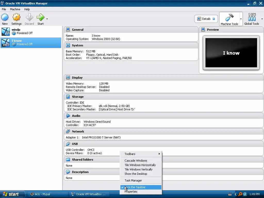Select the I know virtual machine
The height and width of the screenshot is (198, 264).
click(x=31, y=43)
